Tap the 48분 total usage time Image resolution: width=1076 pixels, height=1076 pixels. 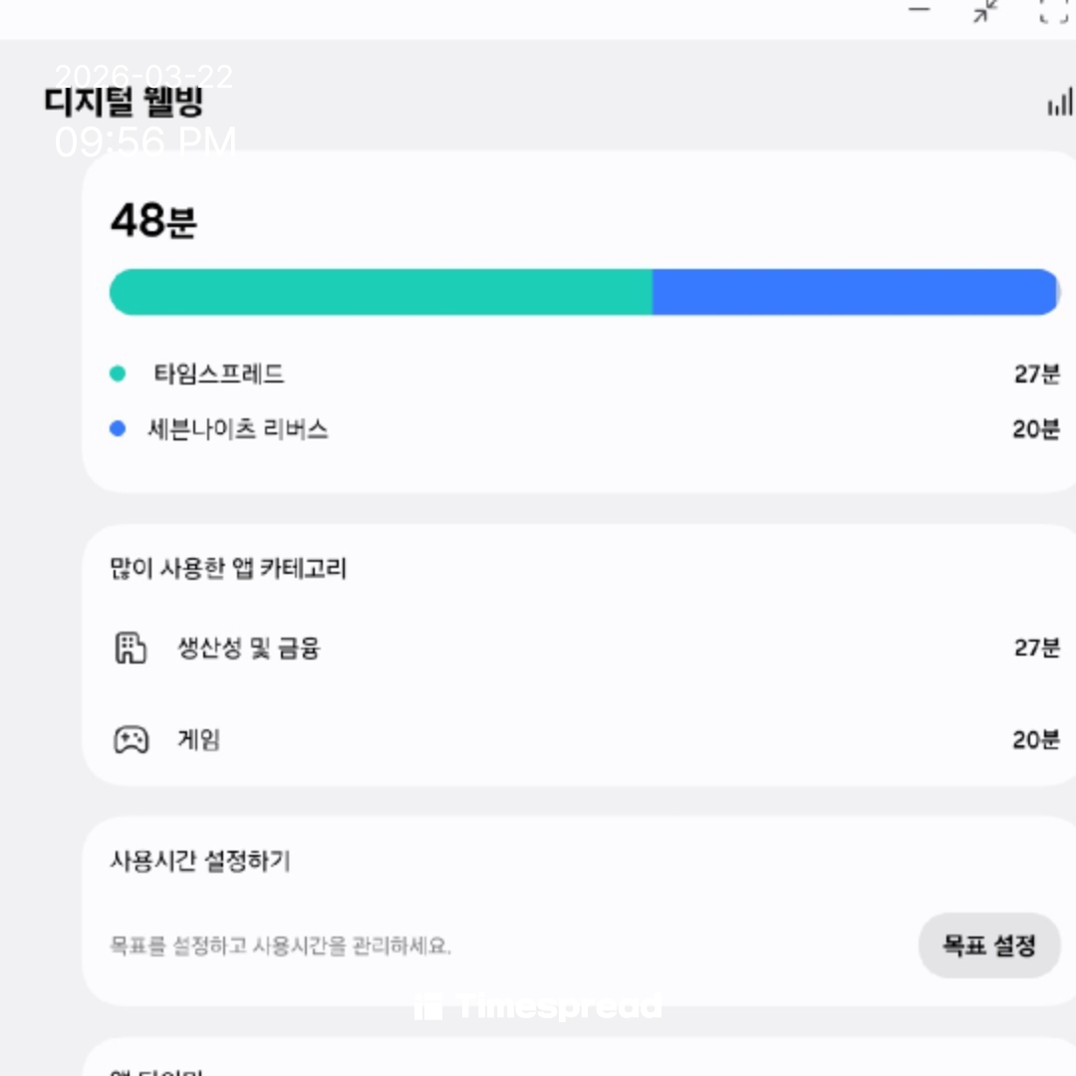pos(153,220)
